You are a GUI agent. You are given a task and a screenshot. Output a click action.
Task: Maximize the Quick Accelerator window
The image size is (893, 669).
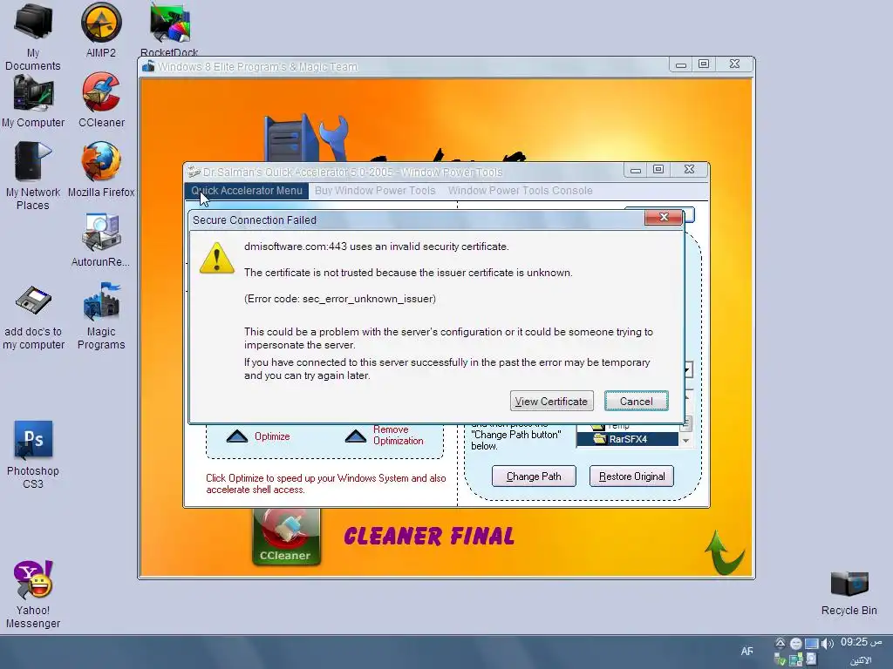click(x=658, y=170)
